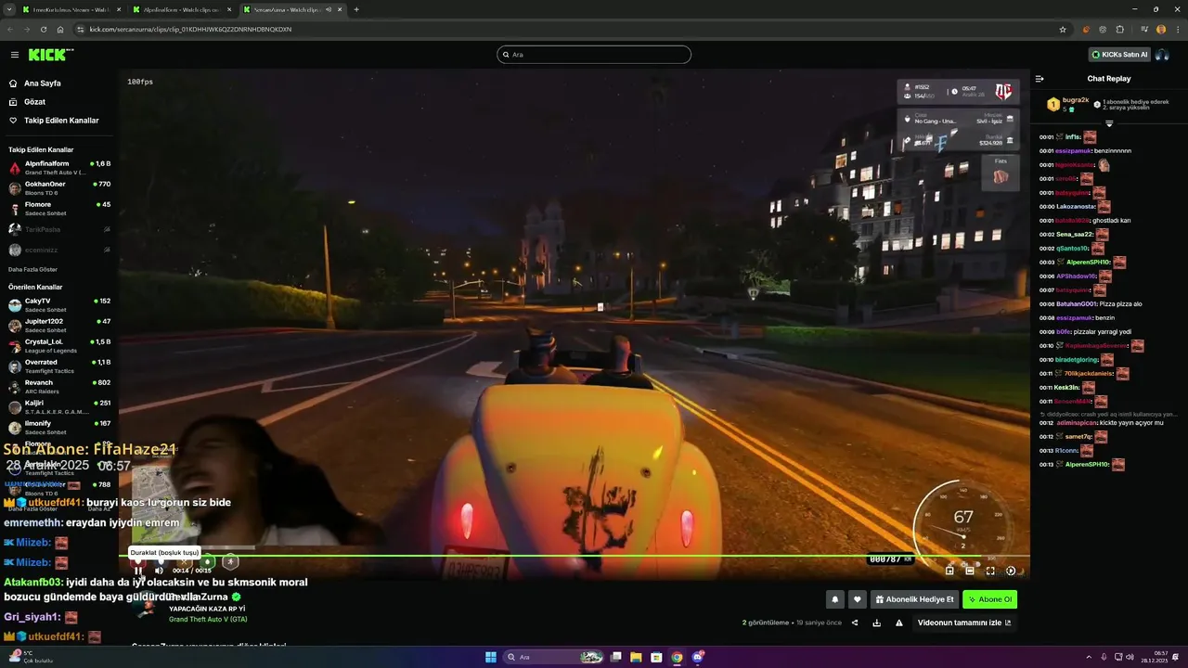The height and width of the screenshot is (668, 1188).
Task: Go to Kick home via logo
Action: click(49, 55)
